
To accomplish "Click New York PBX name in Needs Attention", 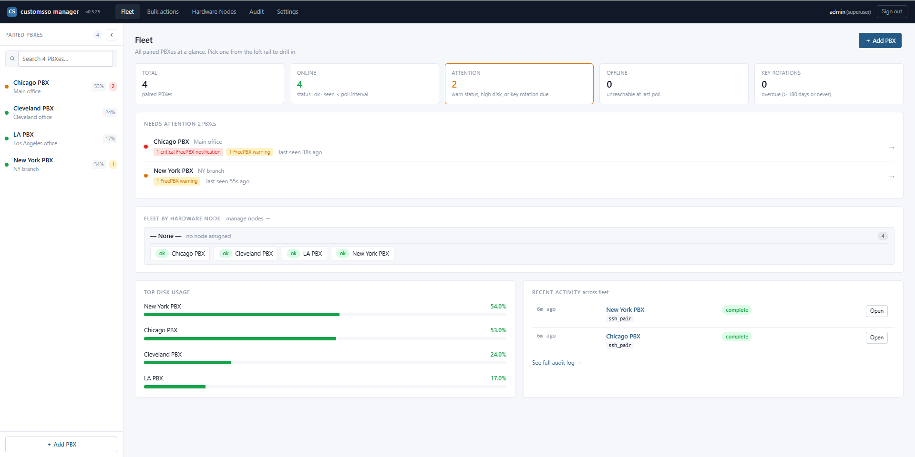I will [x=173, y=171].
